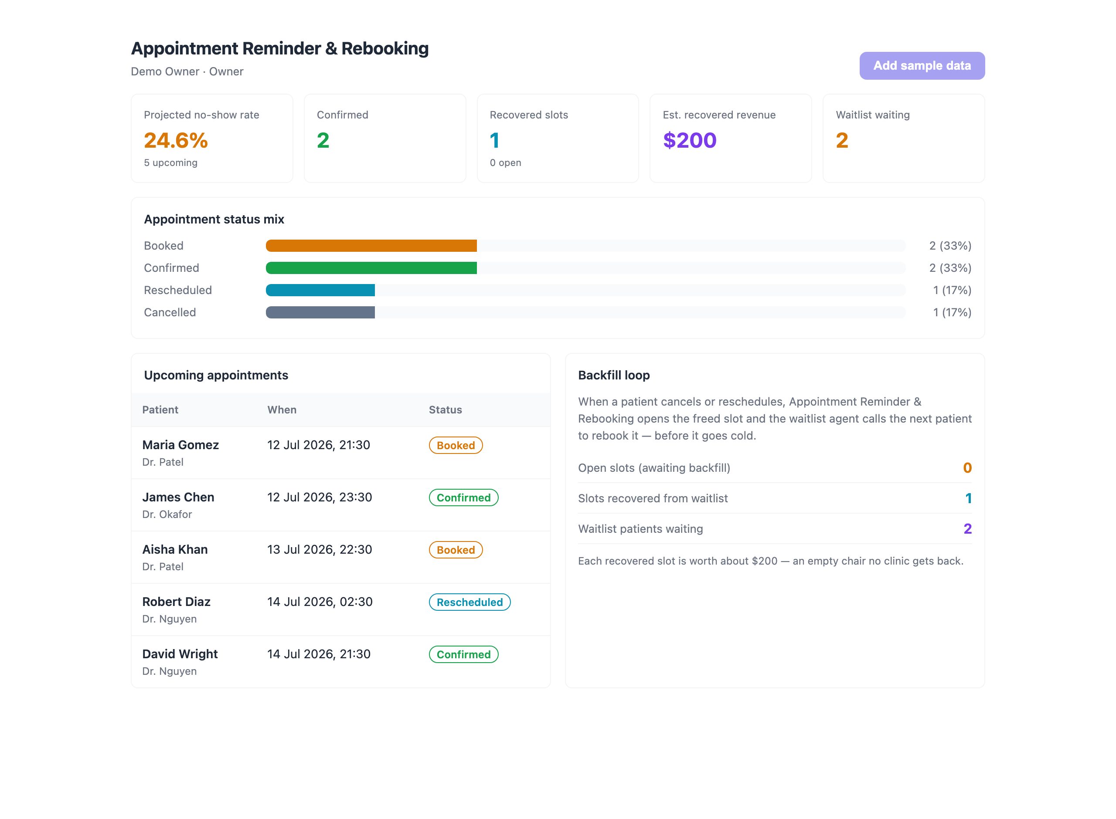This screenshot has height=819, width=1116.
Task: Select patient Robert Diaz
Action: pyautogui.click(x=176, y=601)
